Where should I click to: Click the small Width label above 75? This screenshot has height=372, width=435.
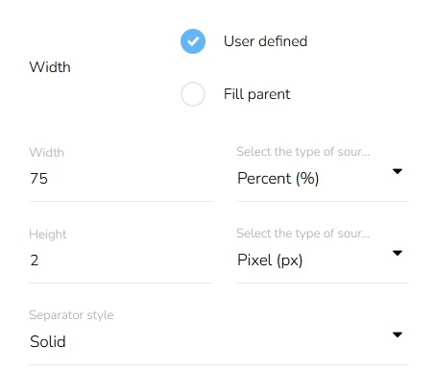coord(46,152)
